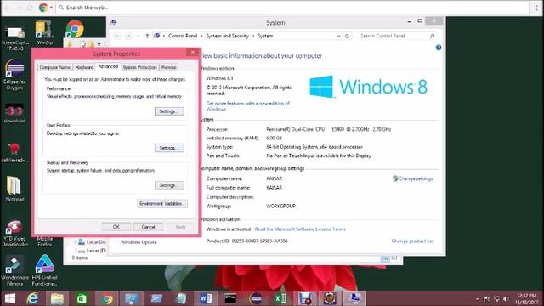The height and width of the screenshot is (306, 544).
Task: Expand the Local Disk tree item
Action: point(76,241)
